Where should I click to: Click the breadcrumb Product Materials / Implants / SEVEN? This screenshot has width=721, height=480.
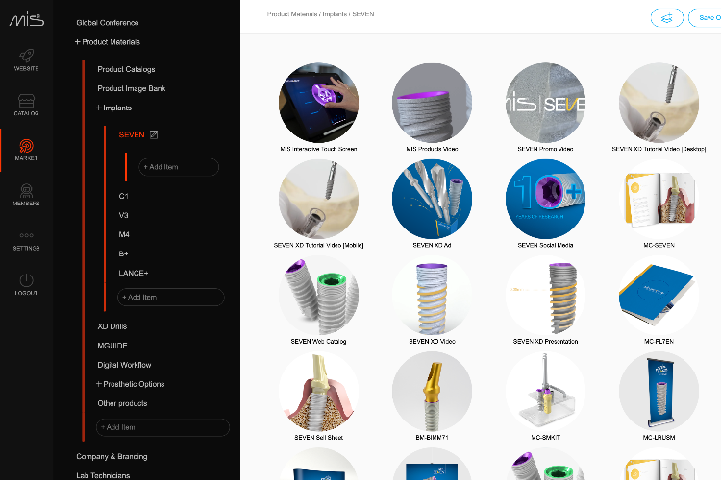point(320,14)
